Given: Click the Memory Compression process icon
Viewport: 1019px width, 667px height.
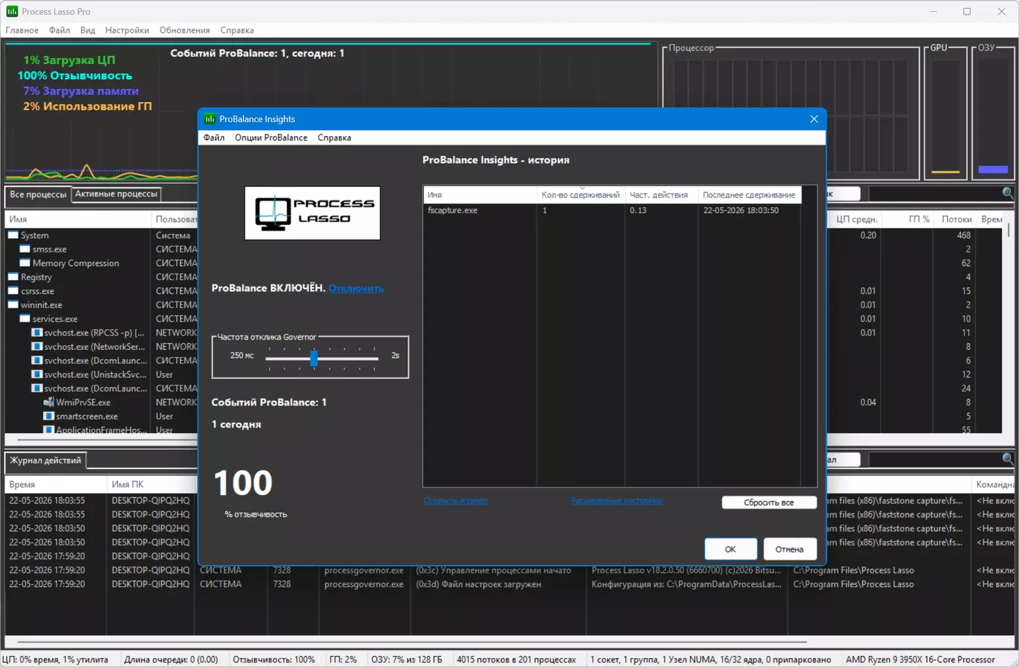Looking at the screenshot, I should pos(25,263).
